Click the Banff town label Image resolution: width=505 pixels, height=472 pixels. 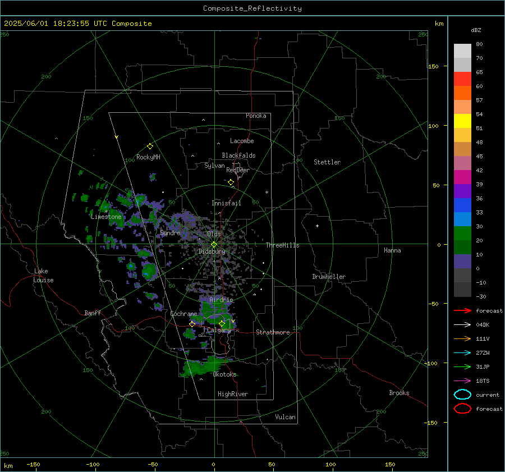[93, 313]
